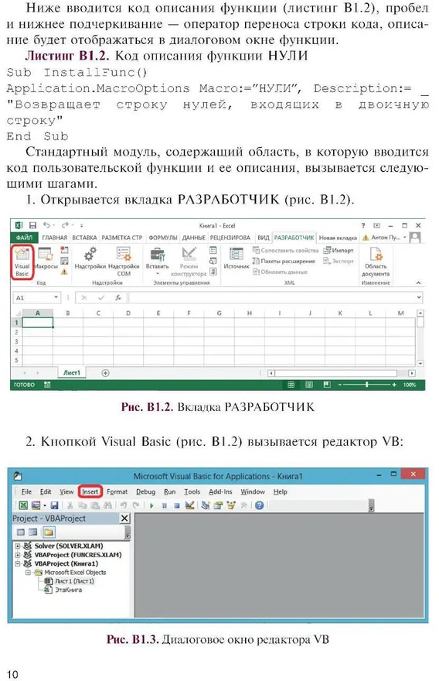
Task: Switch Excel to Page Layout view
Action: point(309,385)
